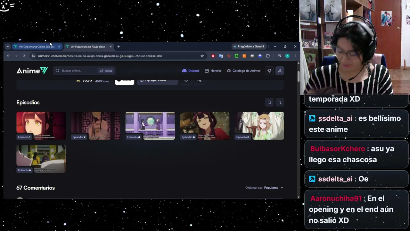Click the Pregúntale a Gemini button

pyautogui.click(x=249, y=47)
